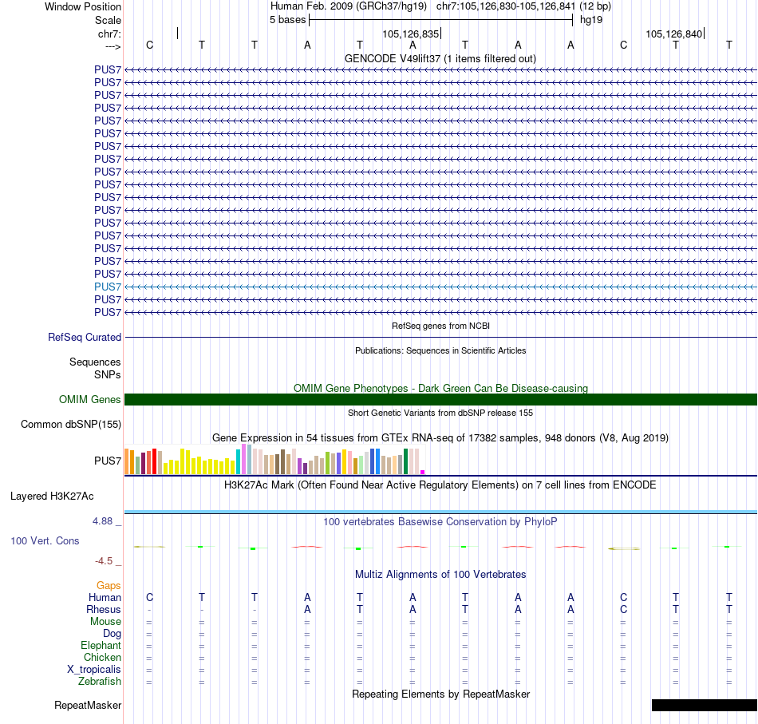Select the X_tropicalis species label

point(94,670)
